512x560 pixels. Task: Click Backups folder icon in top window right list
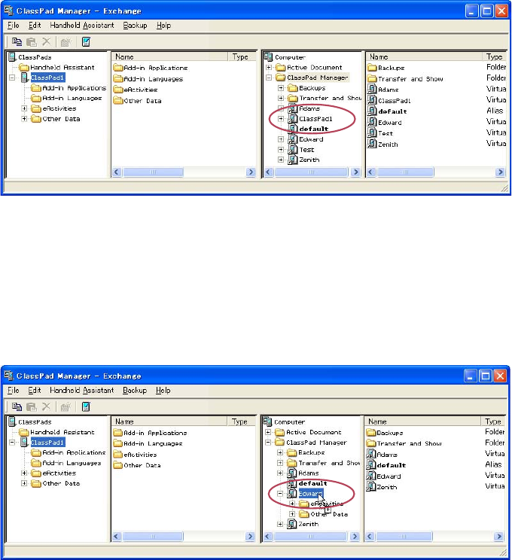click(372, 68)
